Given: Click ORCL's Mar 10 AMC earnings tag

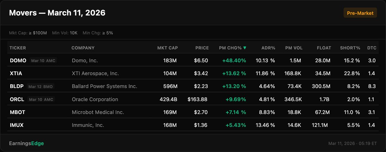Looking at the screenshot, I should (x=41, y=100).
